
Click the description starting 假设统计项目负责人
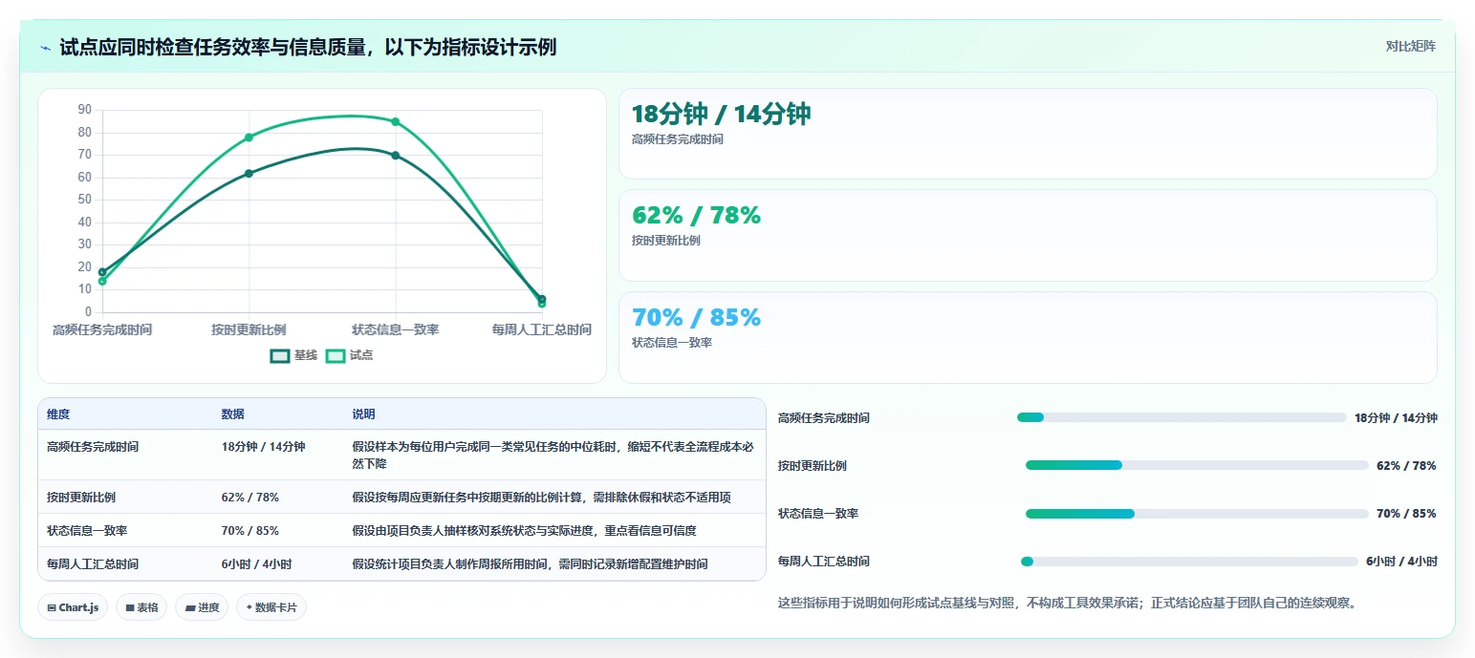tap(530, 563)
